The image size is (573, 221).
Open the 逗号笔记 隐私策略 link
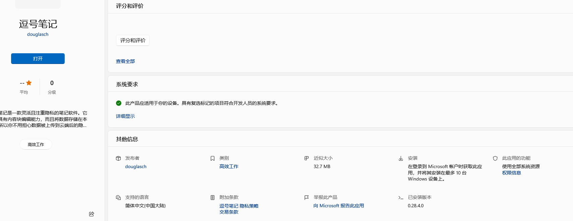(x=239, y=206)
